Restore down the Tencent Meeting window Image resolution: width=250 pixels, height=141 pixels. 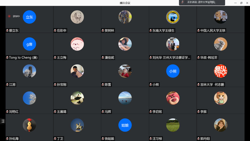241,3
